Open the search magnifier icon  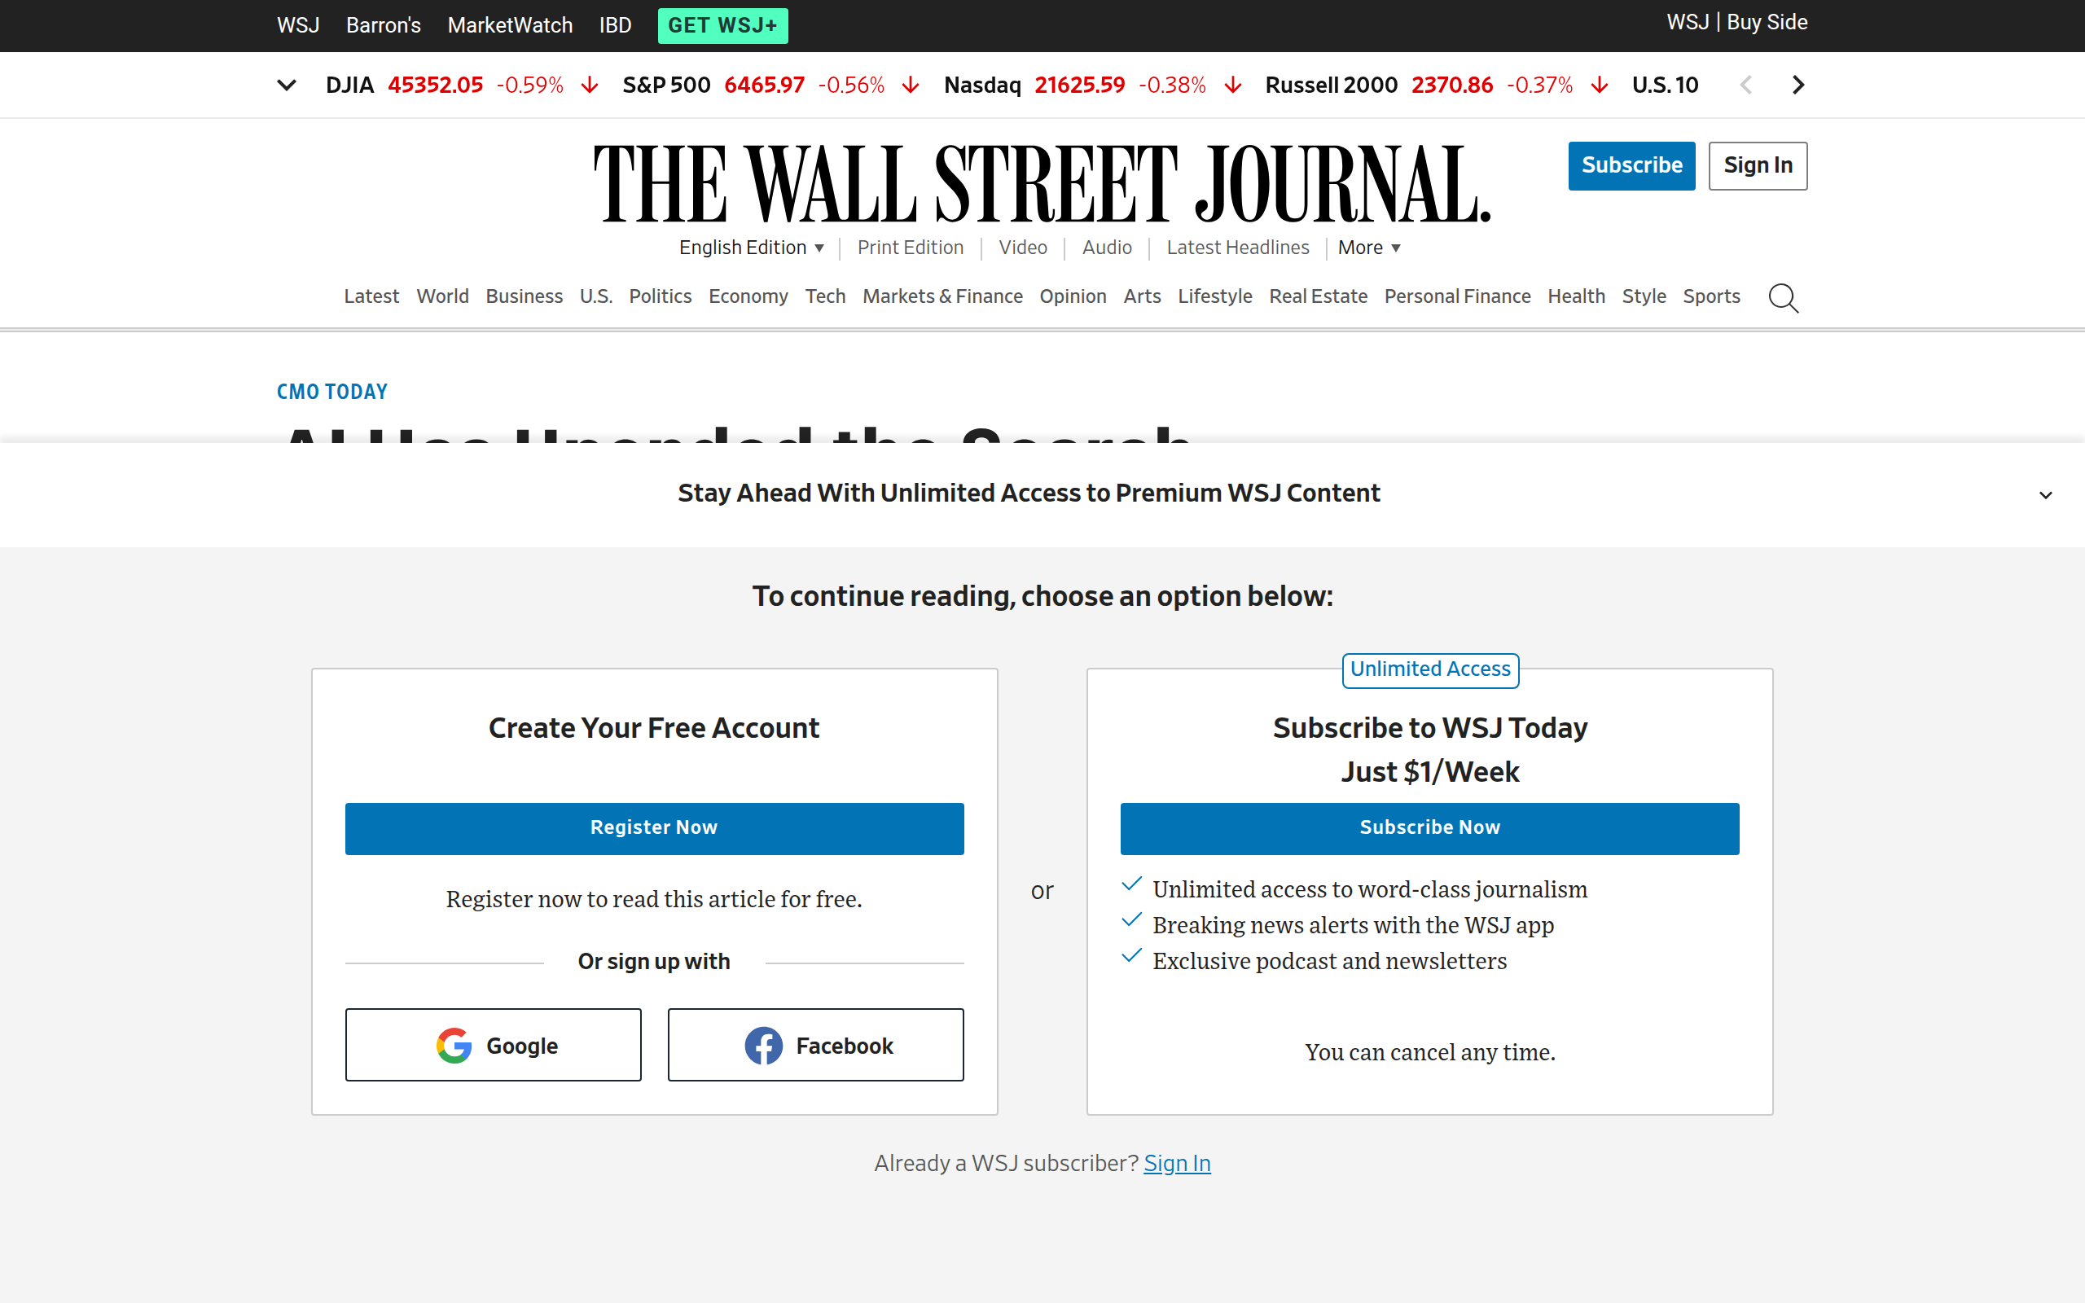(x=1783, y=297)
